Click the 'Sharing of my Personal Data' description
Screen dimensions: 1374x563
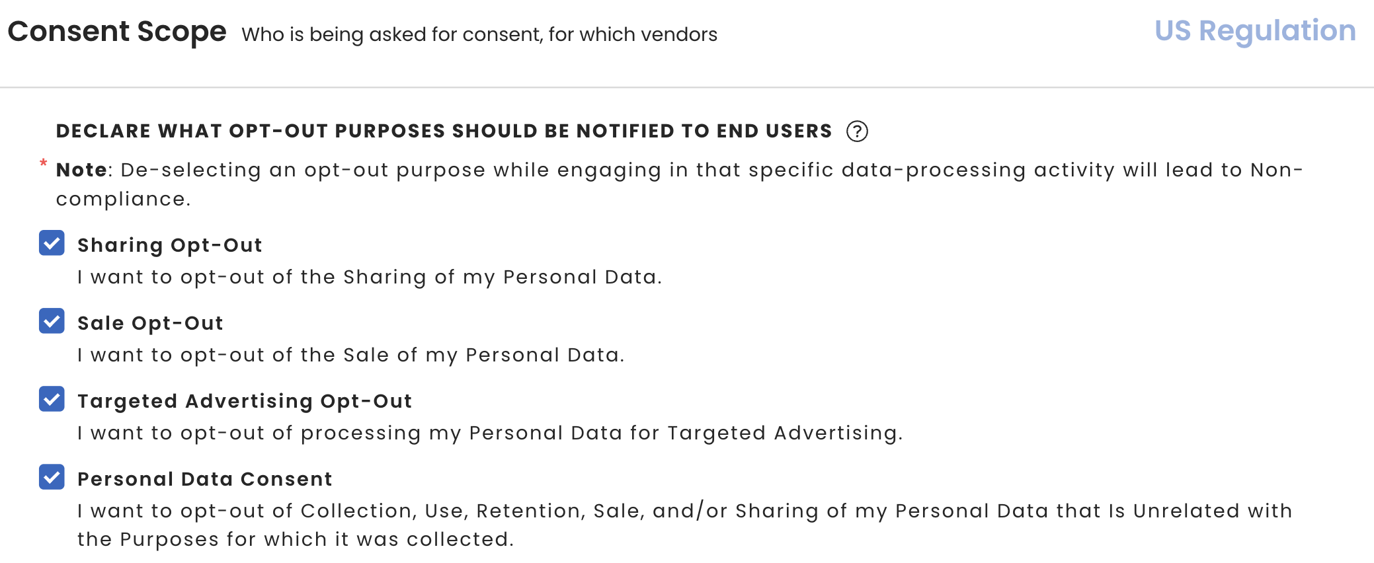click(x=370, y=277)
